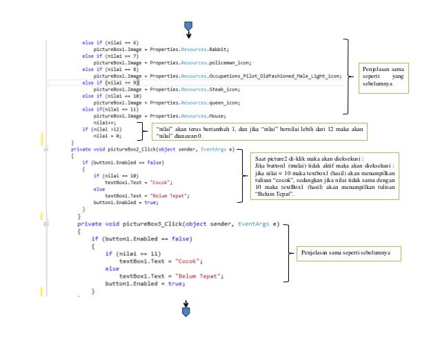Viewport: 440px width, 340px height.
Task: Click the blue connector shape at page top
Action: click(188, 26)
